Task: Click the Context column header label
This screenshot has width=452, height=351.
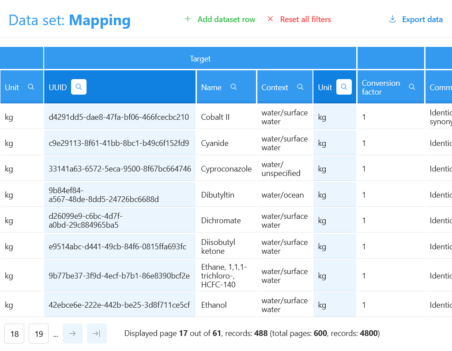Action: click(x=275, y=88)
